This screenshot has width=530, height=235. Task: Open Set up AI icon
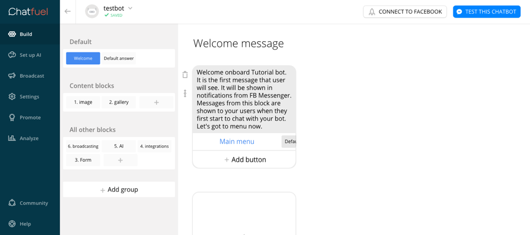(12, 55)
